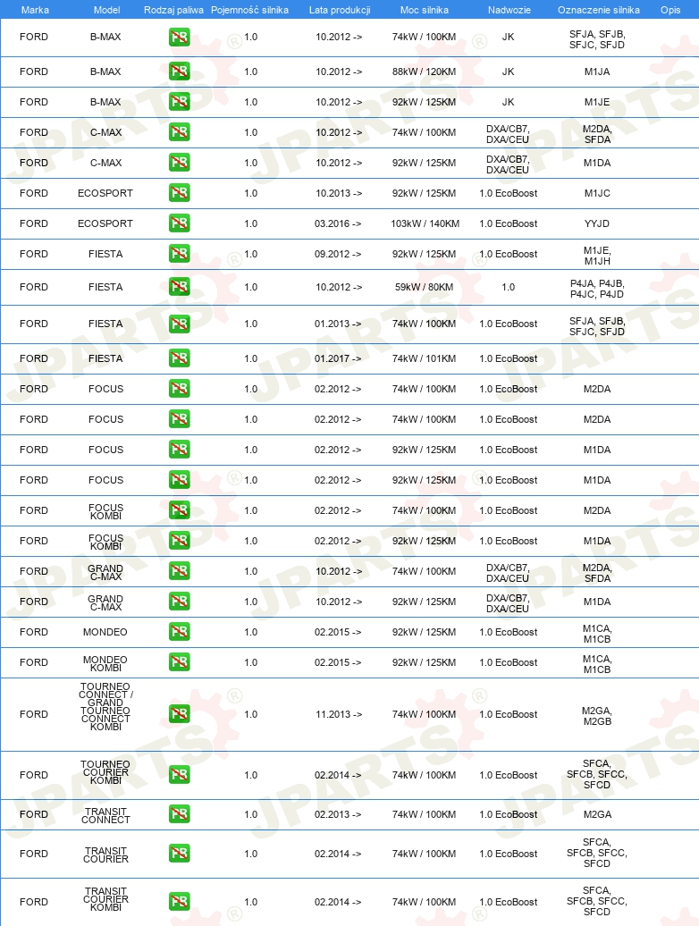The height and width of the screenshot is (926, 699).
Task: Click fuel icon in B-MAX 92kW / 125KM row
Action: [180, 102]
